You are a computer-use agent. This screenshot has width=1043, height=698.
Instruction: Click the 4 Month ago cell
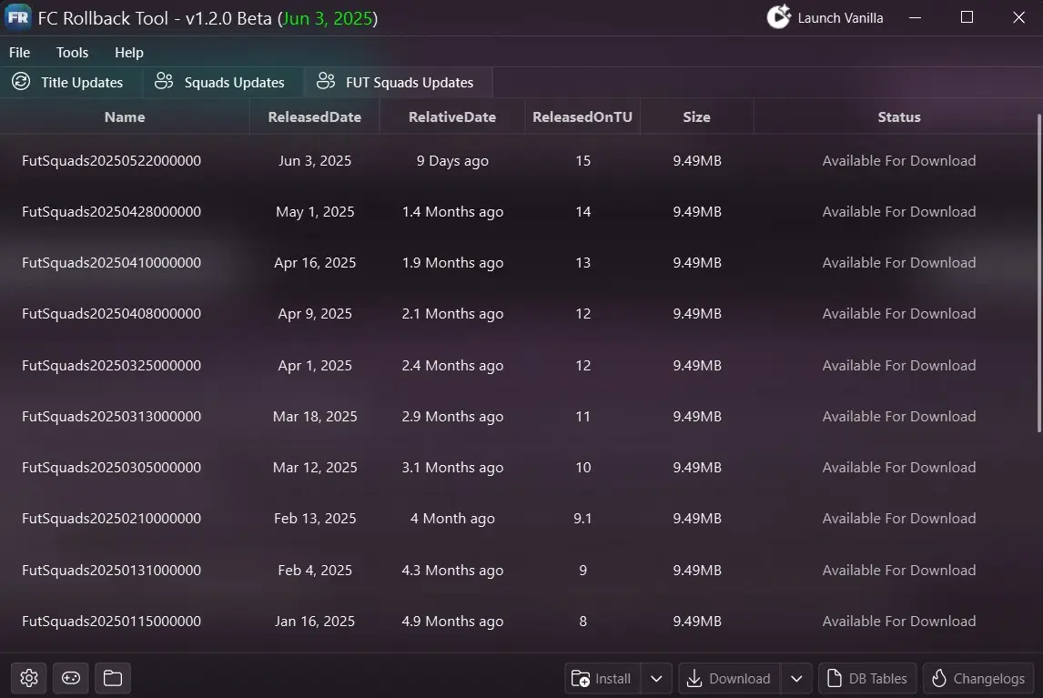click(452, 519)
